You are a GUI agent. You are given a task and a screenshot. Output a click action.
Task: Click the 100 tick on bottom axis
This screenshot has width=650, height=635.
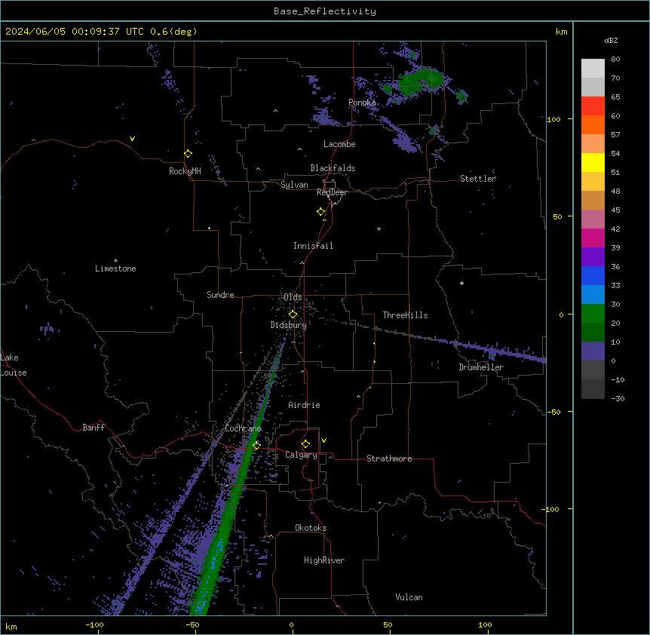[485, 624]
